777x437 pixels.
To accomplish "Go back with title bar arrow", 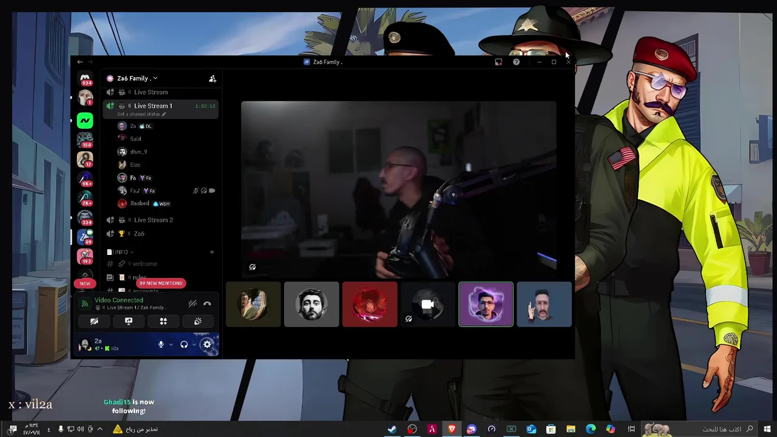I will 80,62.
